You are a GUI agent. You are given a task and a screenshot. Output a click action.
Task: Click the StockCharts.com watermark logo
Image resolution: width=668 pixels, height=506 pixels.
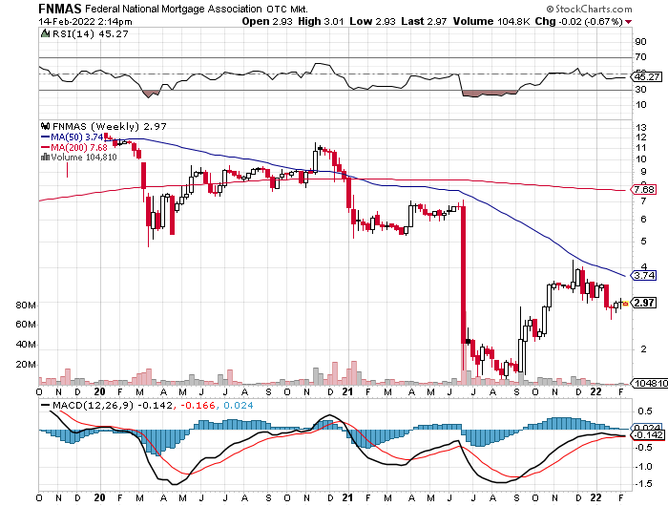click(x=589, y=9)
